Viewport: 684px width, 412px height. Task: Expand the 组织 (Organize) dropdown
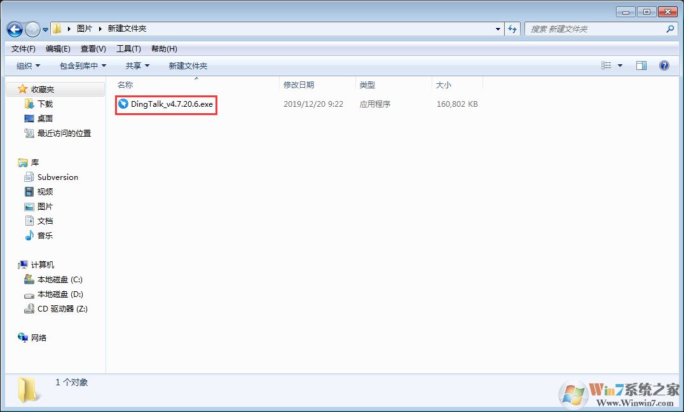point(27,65)
